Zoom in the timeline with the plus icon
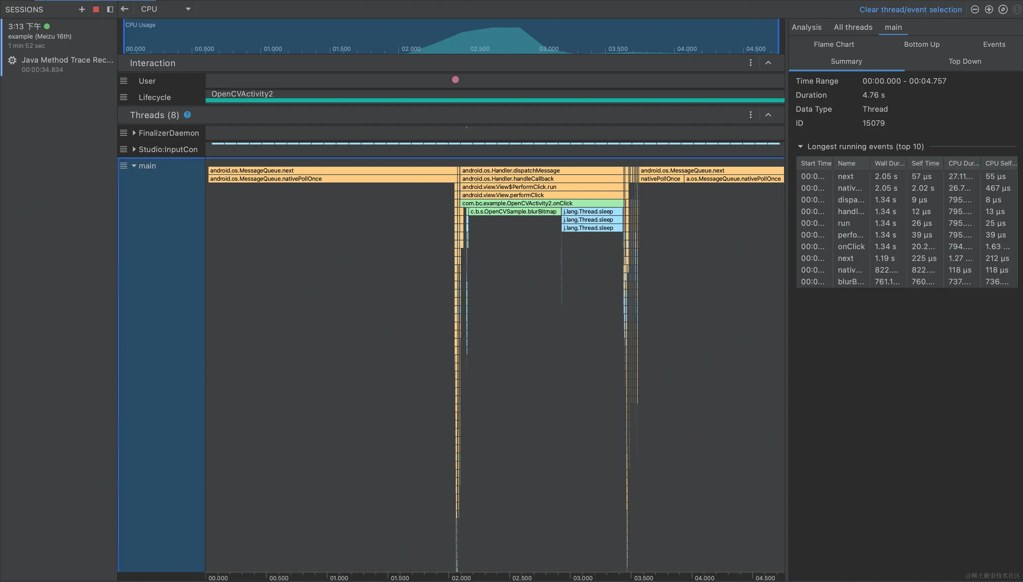This screenshot has height=582, width=1023. click(x=989, y=9)
